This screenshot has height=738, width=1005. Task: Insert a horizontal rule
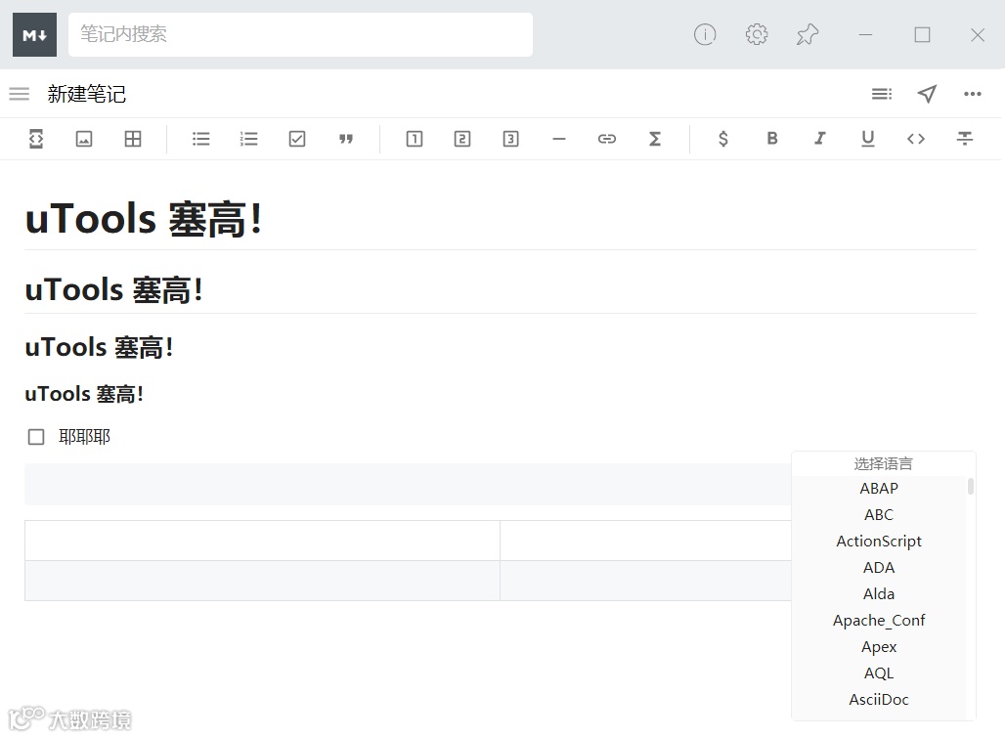click(559, 139)
